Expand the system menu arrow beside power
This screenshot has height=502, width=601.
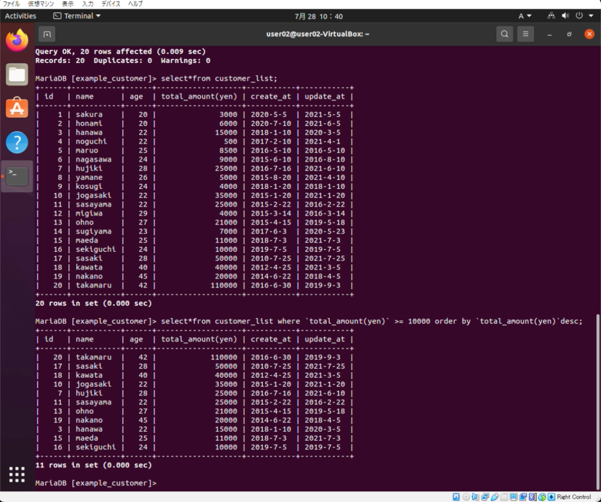[x=591, y=16]
